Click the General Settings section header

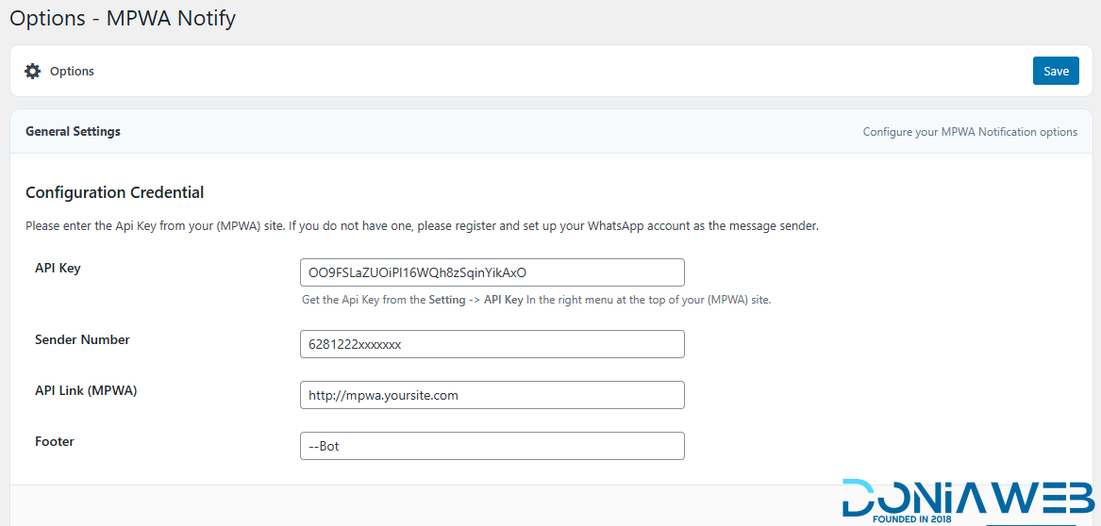(x=73, y=131)
